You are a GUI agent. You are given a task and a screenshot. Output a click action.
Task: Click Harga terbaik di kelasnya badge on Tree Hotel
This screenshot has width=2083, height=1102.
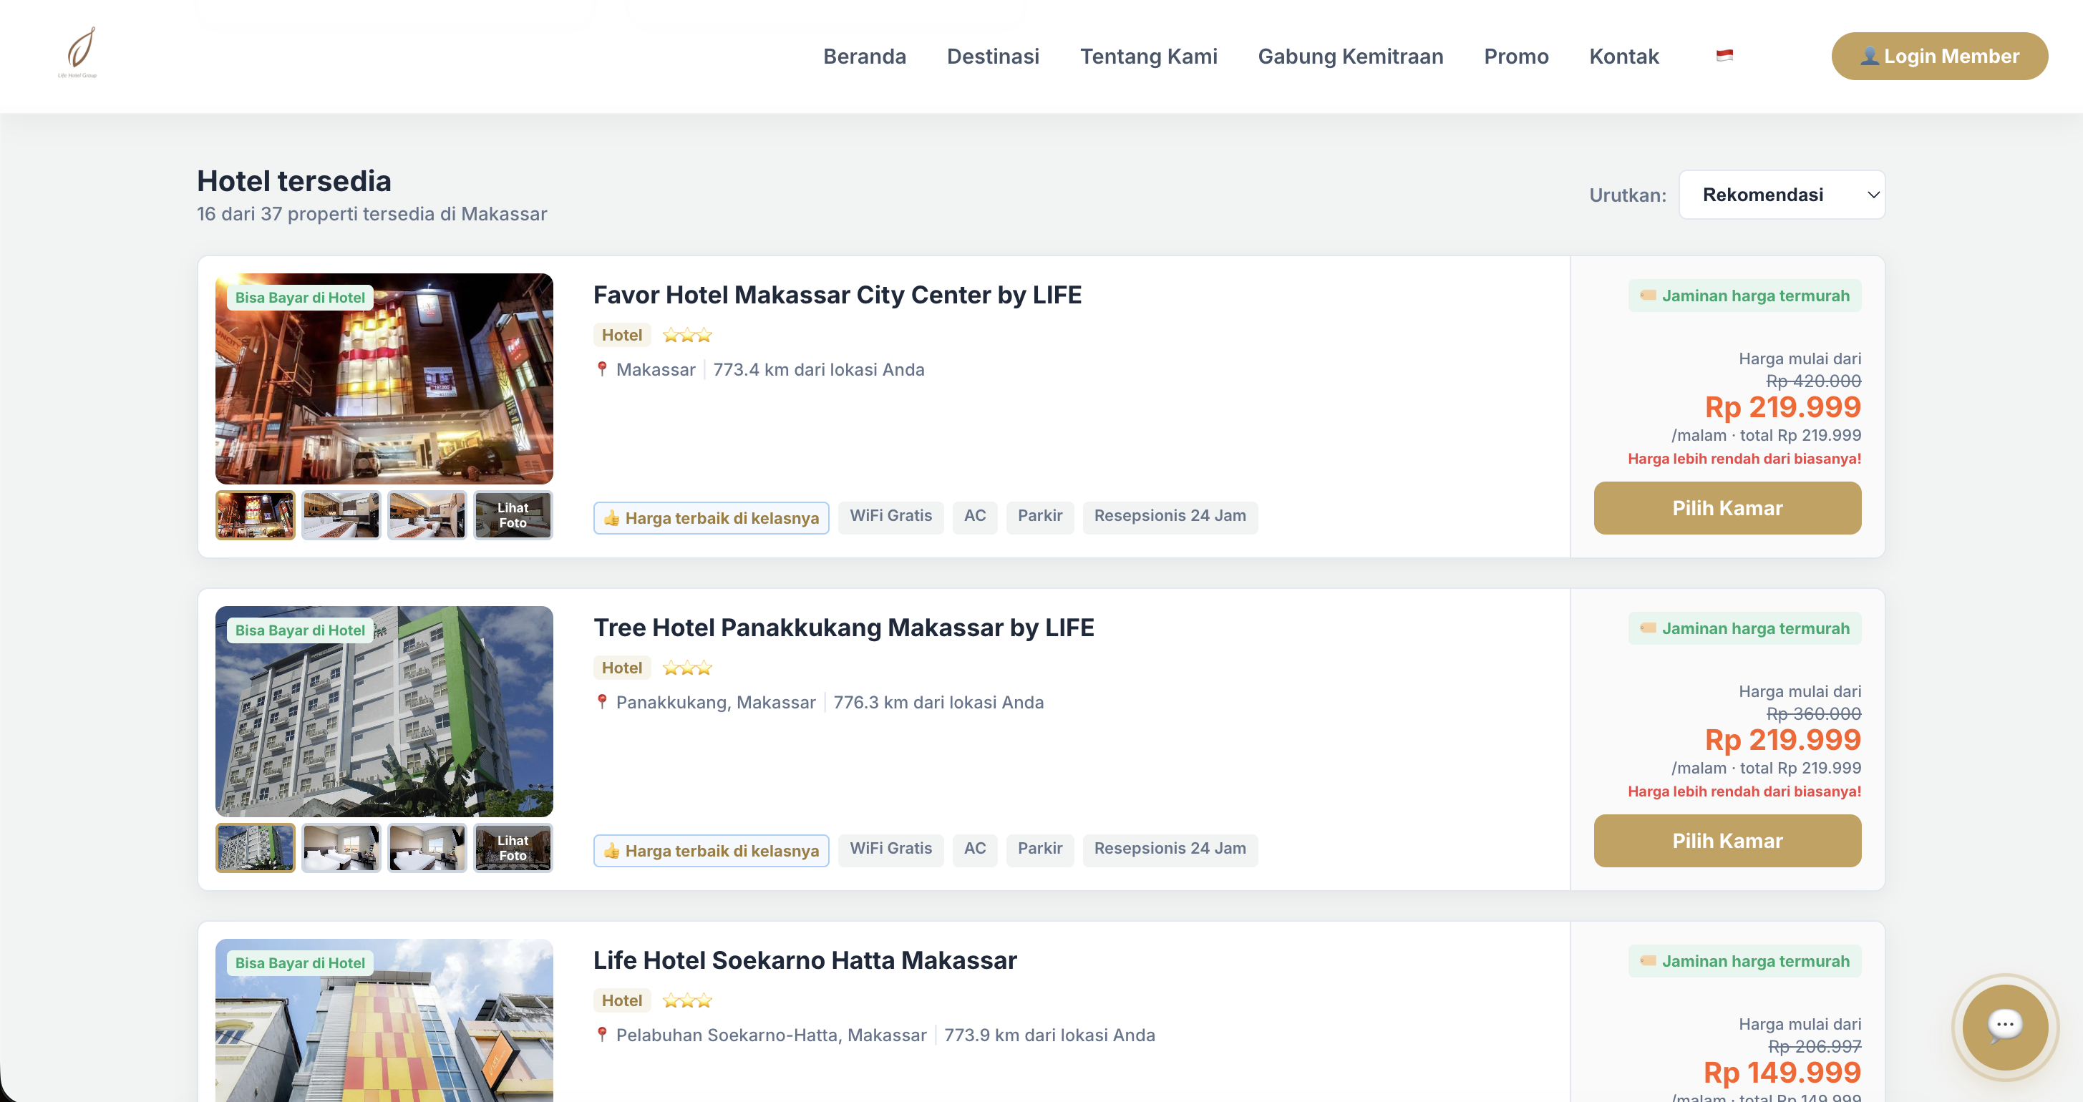pos(711,851)
